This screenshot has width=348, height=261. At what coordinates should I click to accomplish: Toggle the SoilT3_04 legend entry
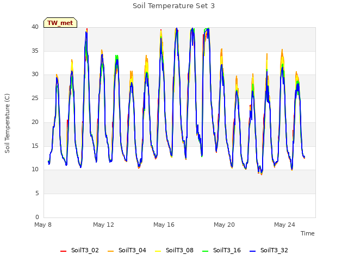coord(127,250)
